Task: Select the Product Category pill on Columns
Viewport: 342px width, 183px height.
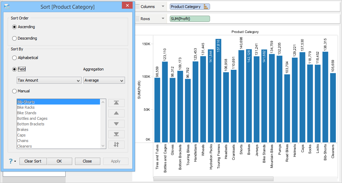Action: (190, 7)
